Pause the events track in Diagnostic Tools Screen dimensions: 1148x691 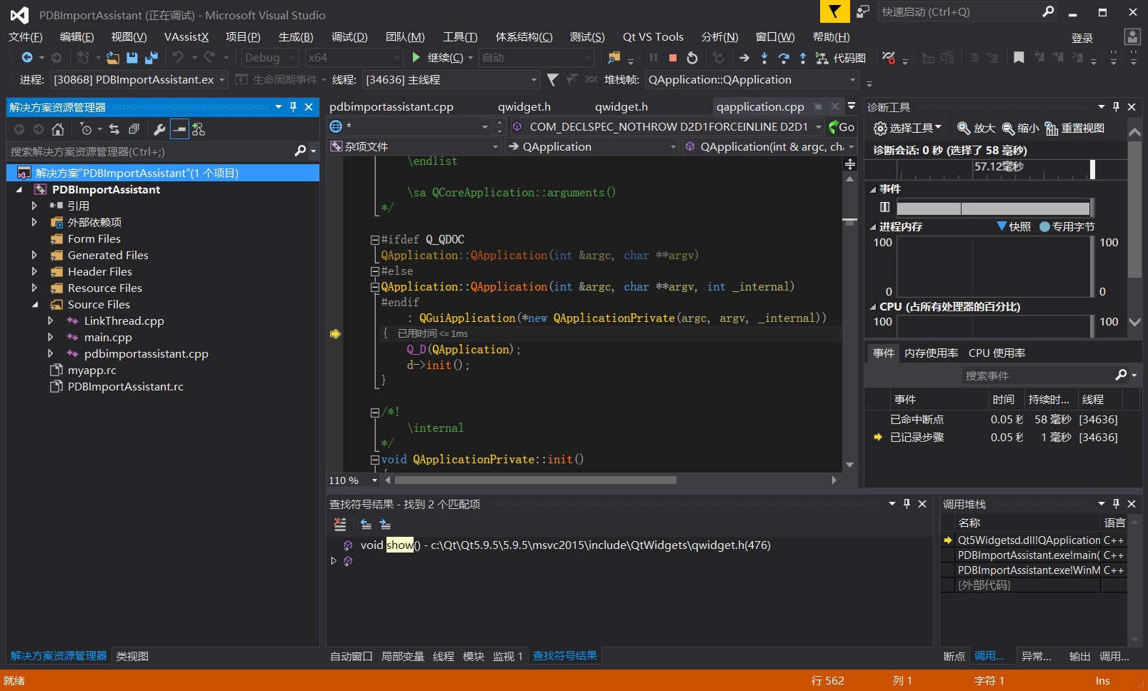click(x=884, y=207)
